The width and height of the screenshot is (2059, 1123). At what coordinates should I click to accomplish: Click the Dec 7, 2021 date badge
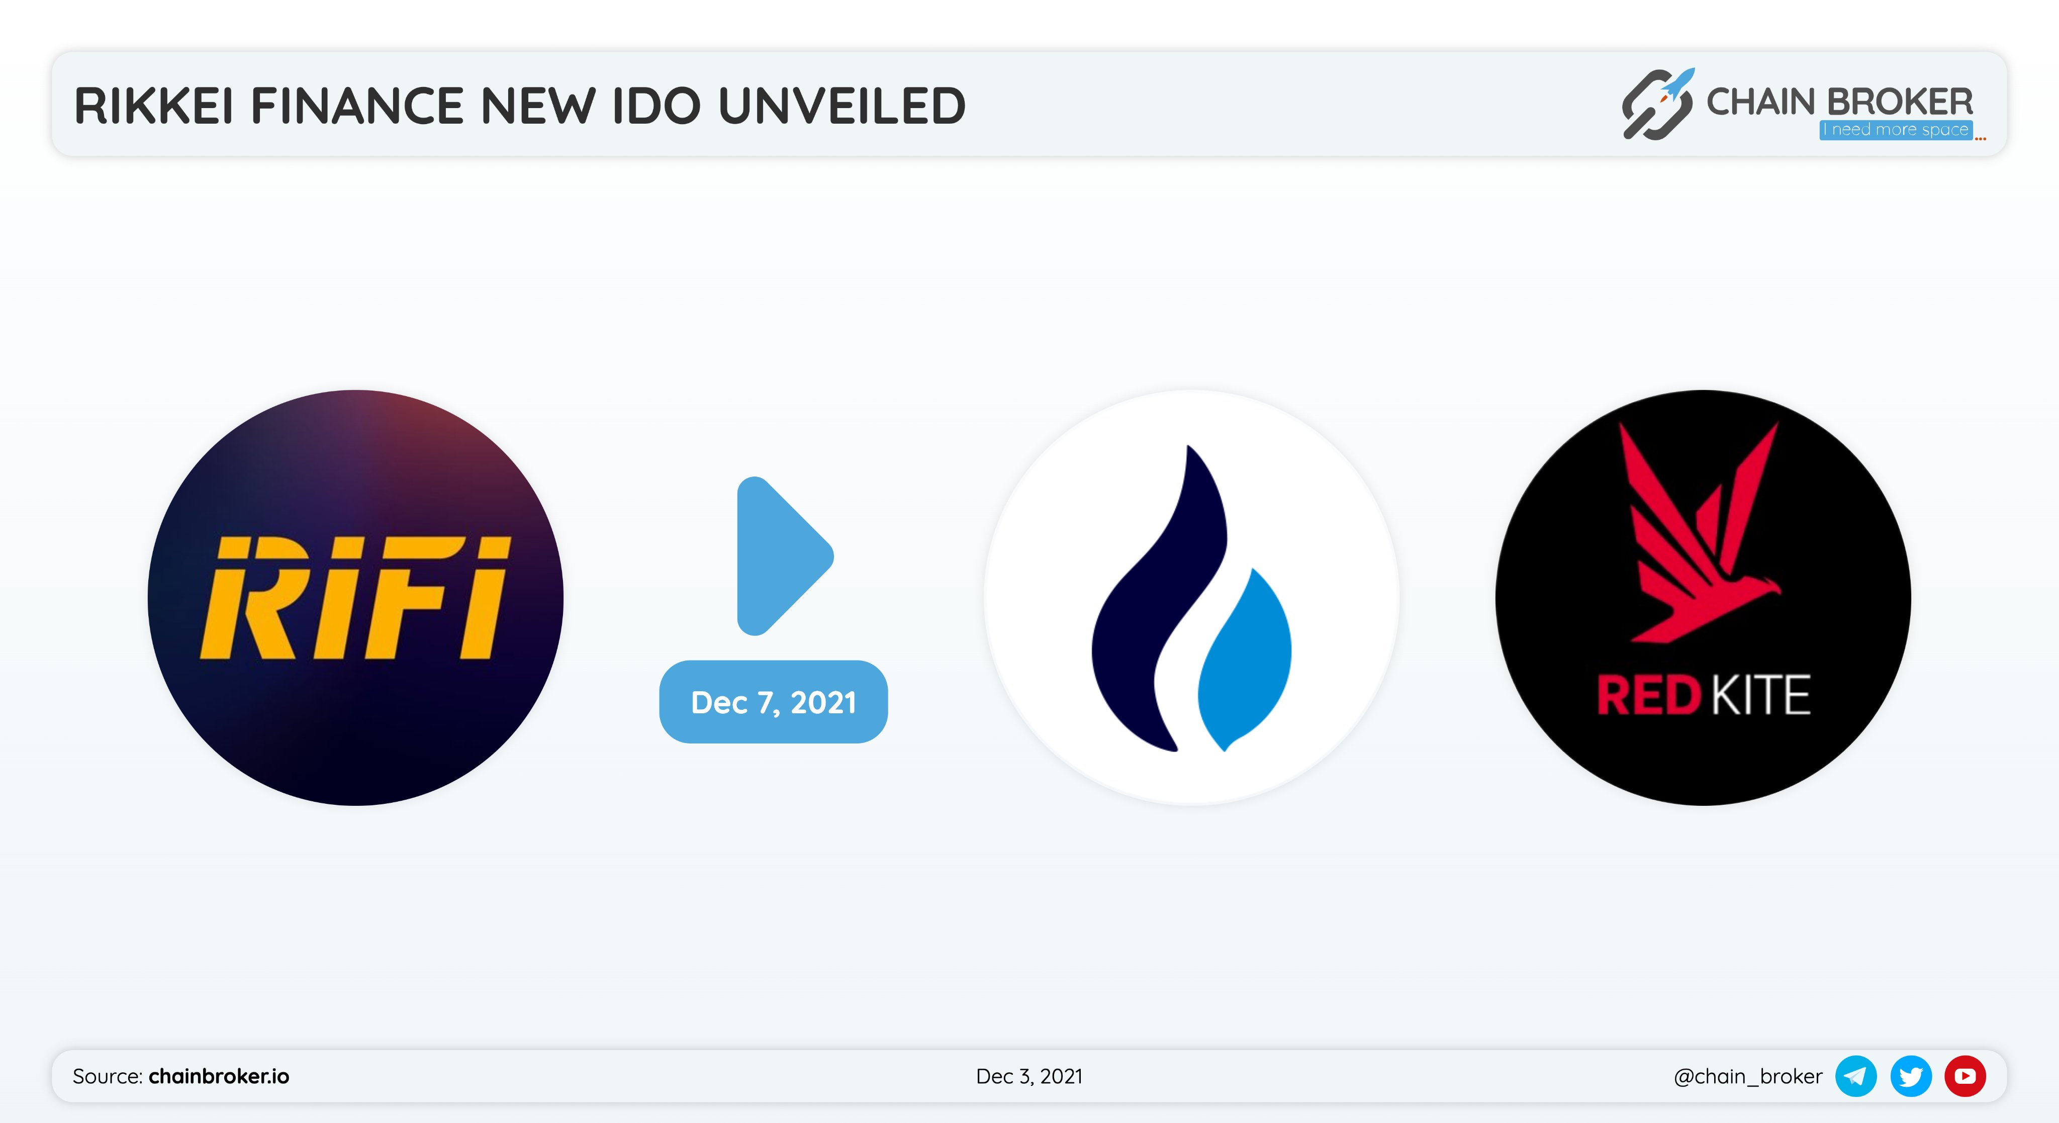773,702
